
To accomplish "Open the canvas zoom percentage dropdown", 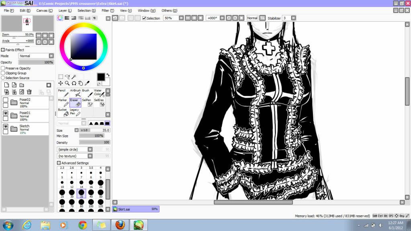I will click(181, 18).
